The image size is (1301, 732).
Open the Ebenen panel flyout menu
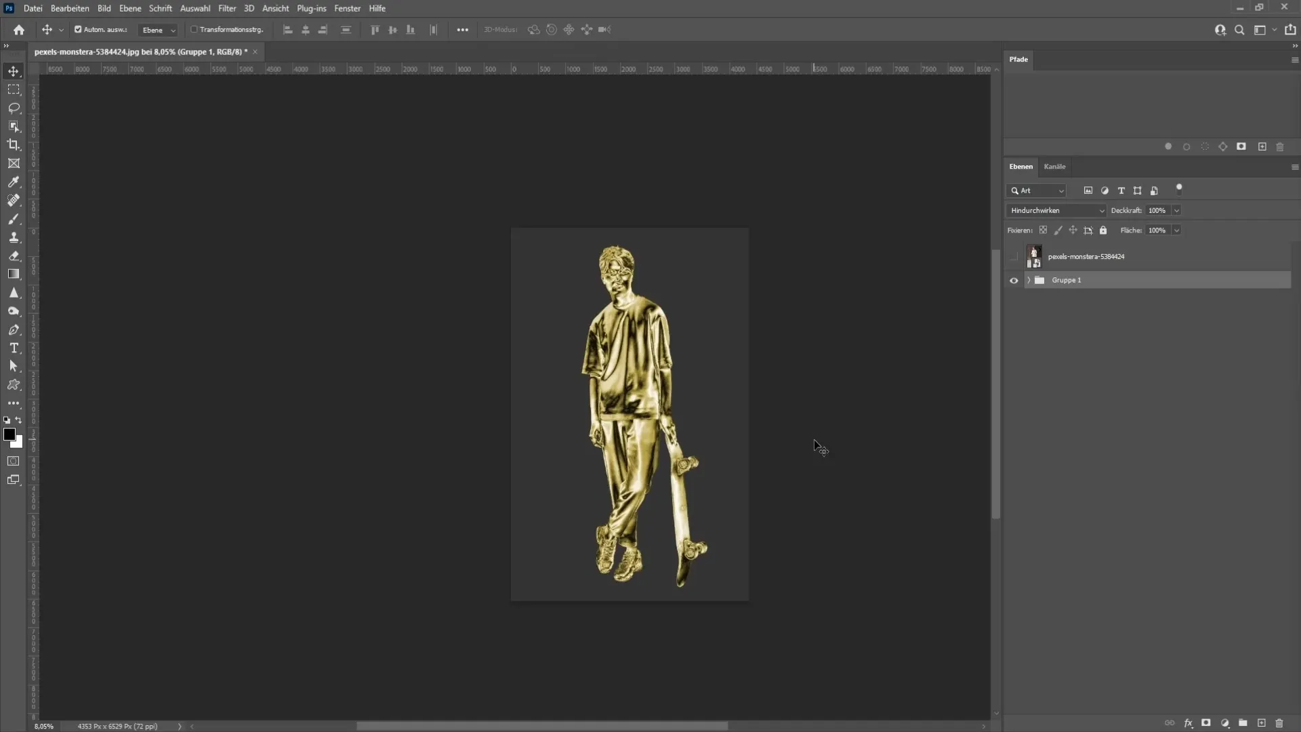tap(1295, 167)
